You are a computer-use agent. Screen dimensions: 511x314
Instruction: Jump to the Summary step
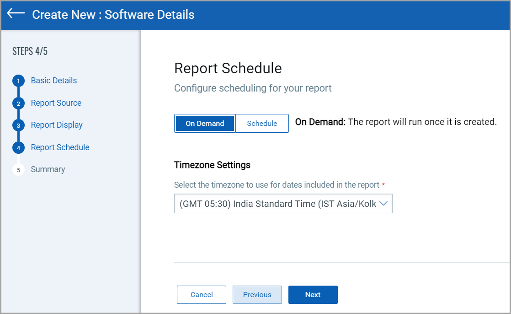coord(48,169)
